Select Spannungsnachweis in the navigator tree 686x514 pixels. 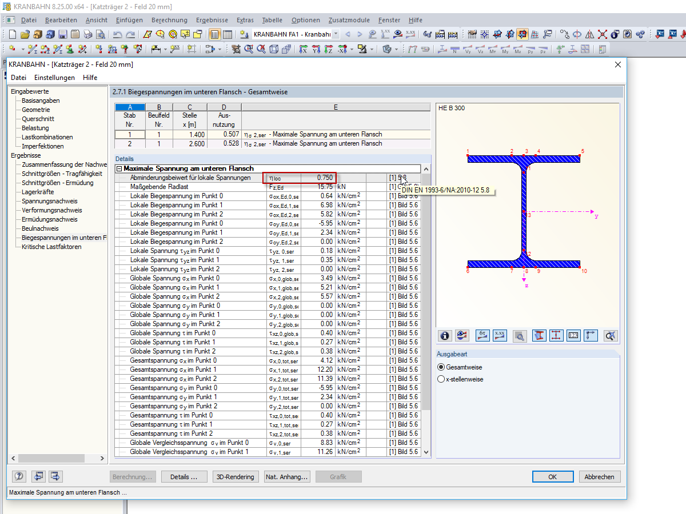(50, 201)
